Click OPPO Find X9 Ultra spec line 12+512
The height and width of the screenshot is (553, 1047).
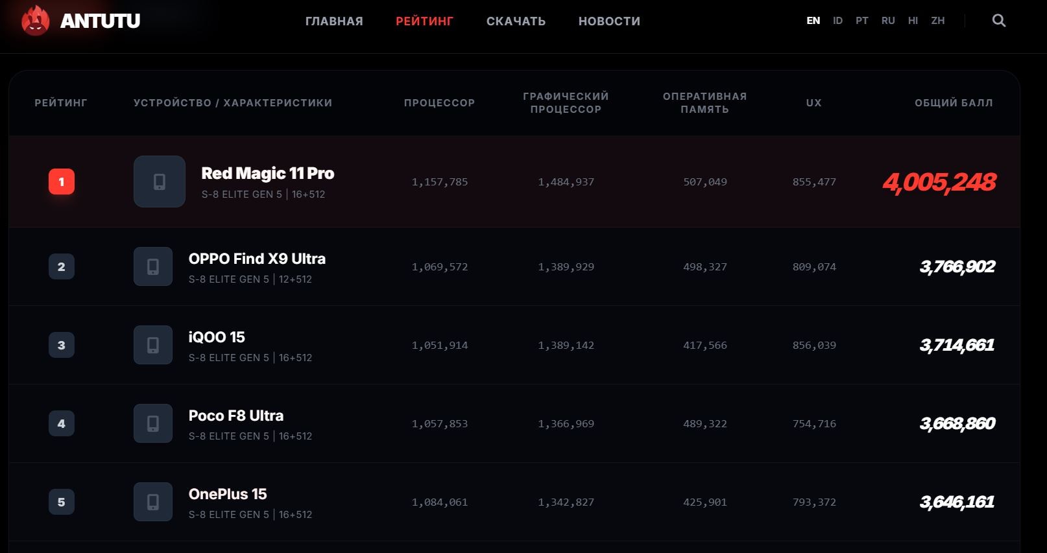(250, 279)
